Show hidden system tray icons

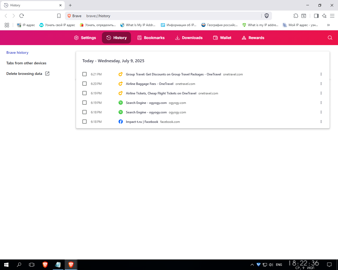pyautogui.click(x=252, y=265)
